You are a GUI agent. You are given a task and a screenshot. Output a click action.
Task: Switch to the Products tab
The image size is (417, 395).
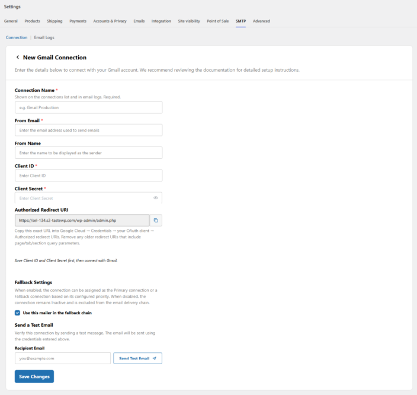(x=32, y=21)
